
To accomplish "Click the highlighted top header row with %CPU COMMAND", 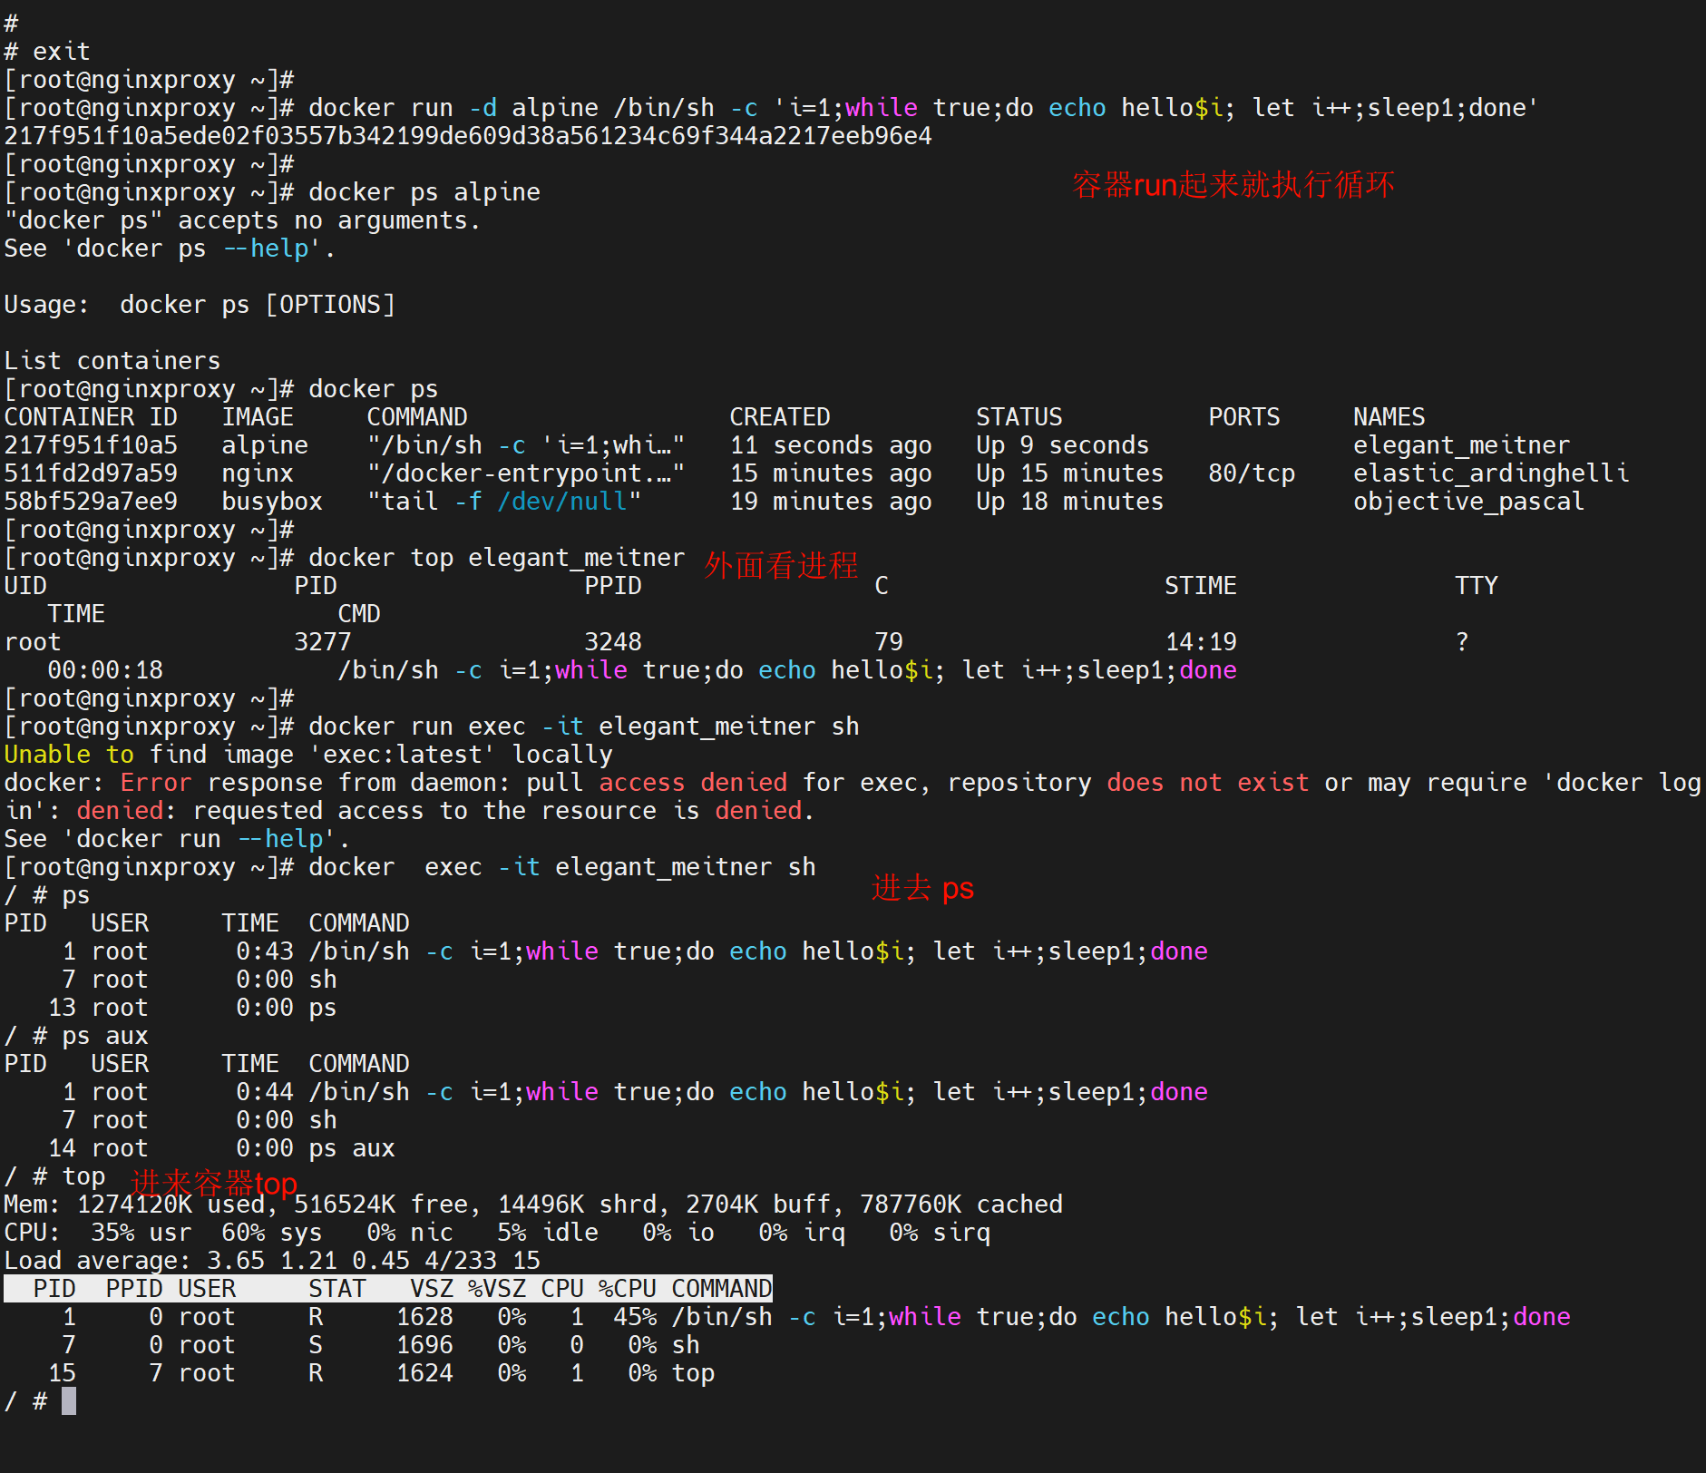I will [x=388, y=1289].
